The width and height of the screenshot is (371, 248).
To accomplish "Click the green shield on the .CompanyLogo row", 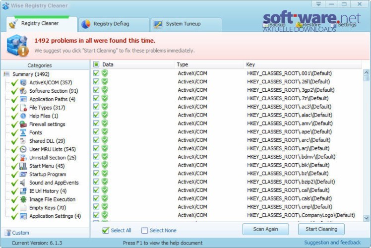I will coord(105,215).
